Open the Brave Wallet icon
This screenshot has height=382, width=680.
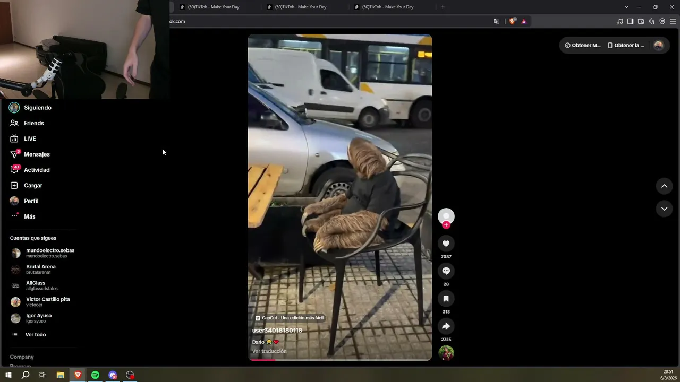[x=641, y=21]
